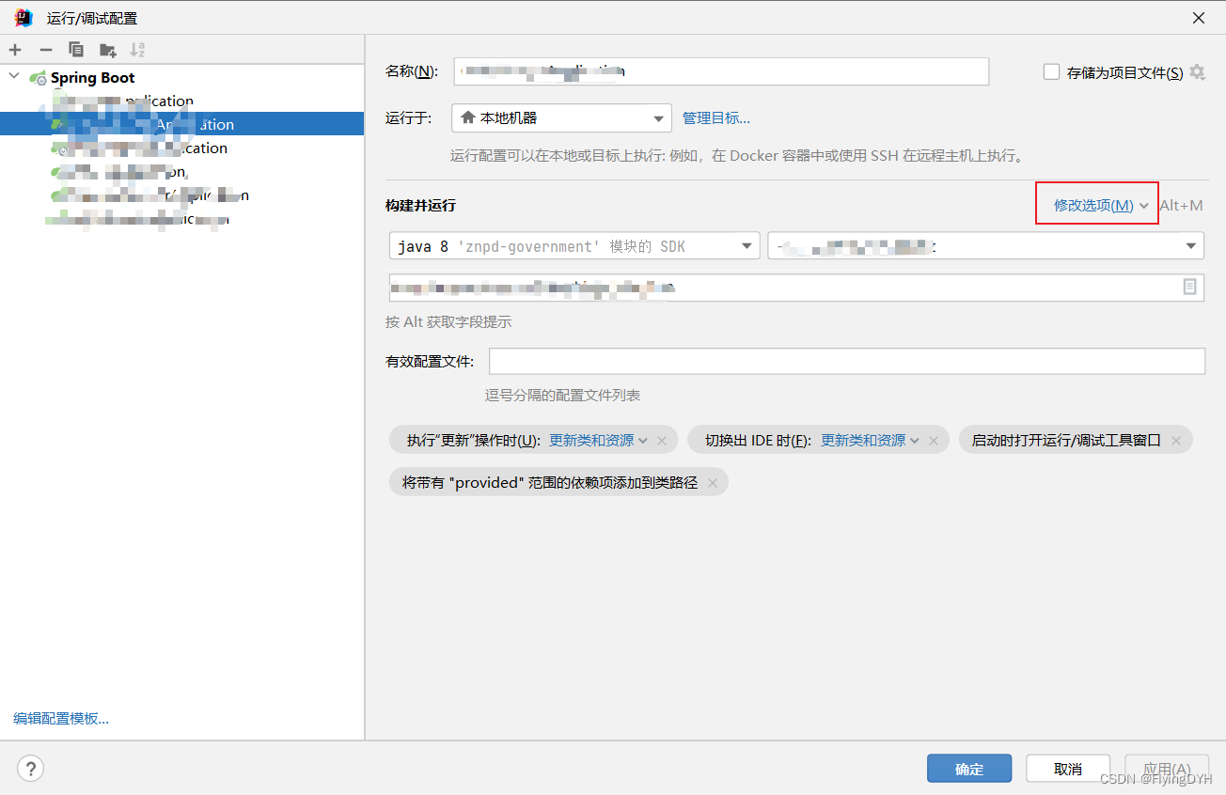The height and width of the screenshot is (795, 1226).
Task: Click the 构建并运行 section heading
Action: [x=420, y=205]
